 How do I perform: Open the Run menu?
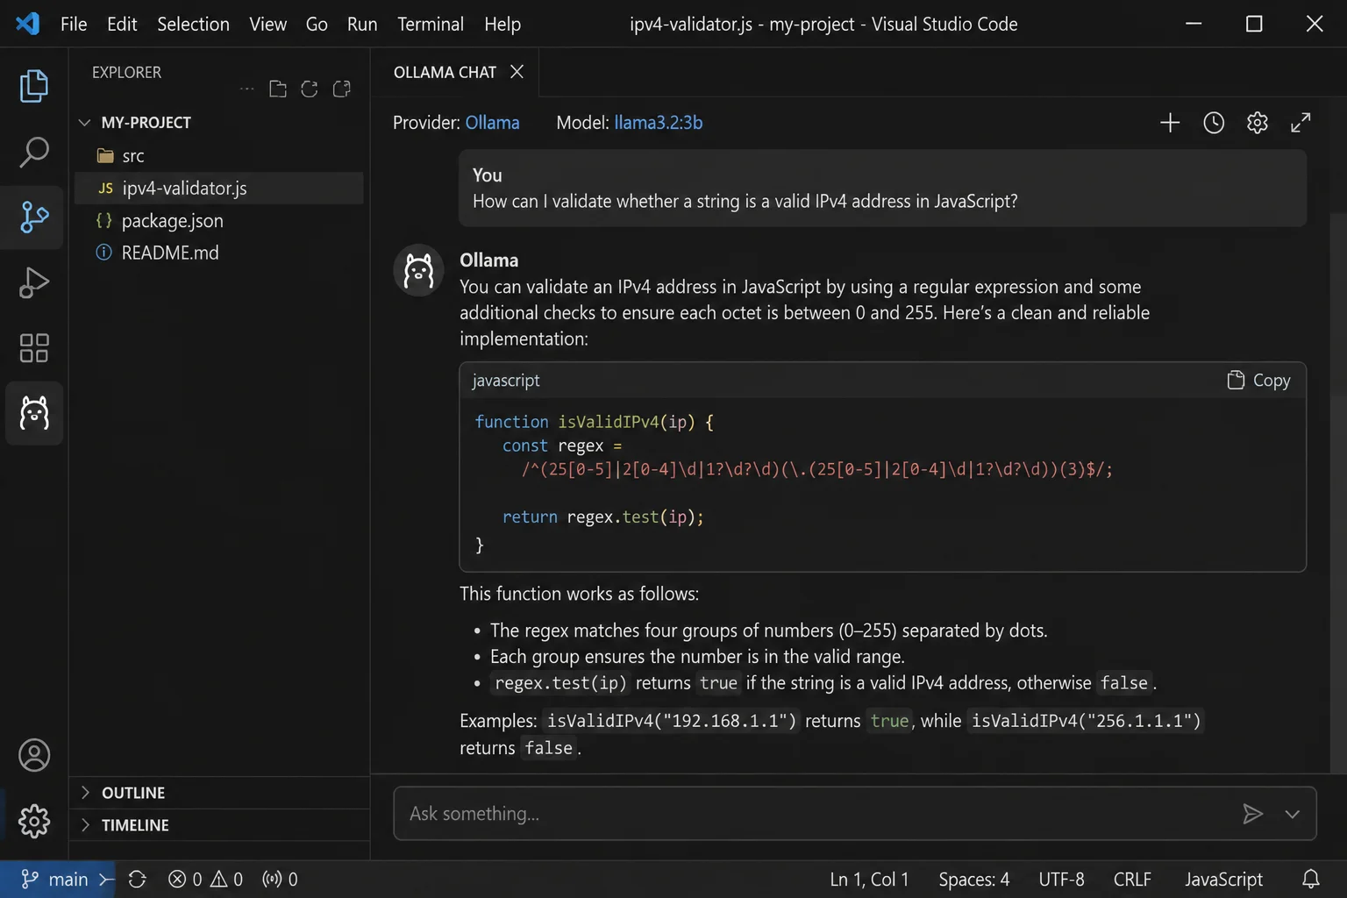pyautogui.click(x=362, y=24)
